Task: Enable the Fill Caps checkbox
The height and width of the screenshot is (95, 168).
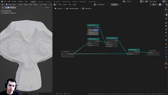Action: pos(107,46)
